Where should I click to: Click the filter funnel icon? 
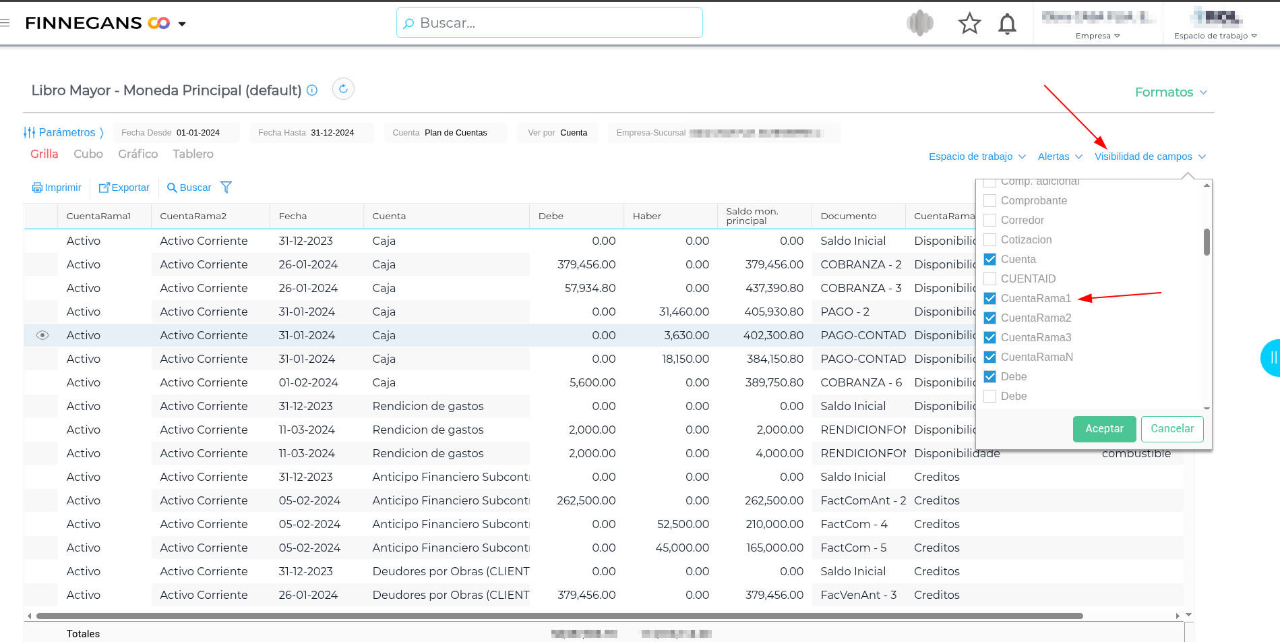(x=226, y=187)
